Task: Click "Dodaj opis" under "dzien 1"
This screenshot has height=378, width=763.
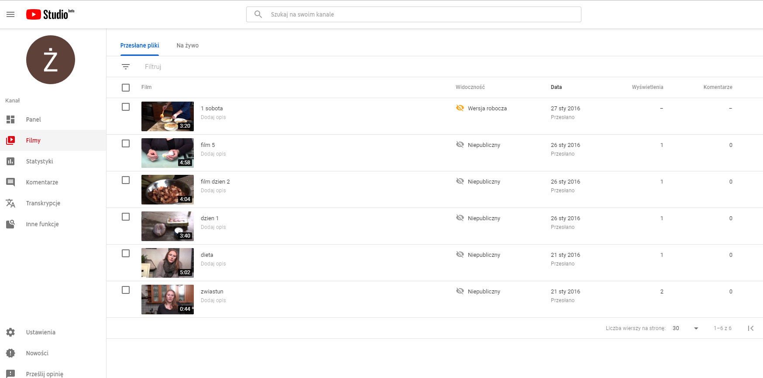Action: (213, 227)
